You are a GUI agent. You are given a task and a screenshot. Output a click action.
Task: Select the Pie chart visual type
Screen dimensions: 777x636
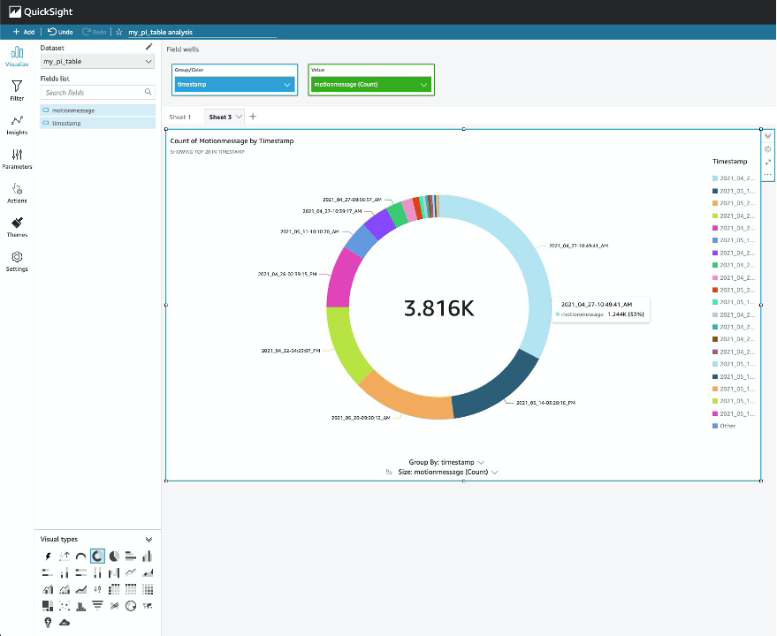click(114, 556)
